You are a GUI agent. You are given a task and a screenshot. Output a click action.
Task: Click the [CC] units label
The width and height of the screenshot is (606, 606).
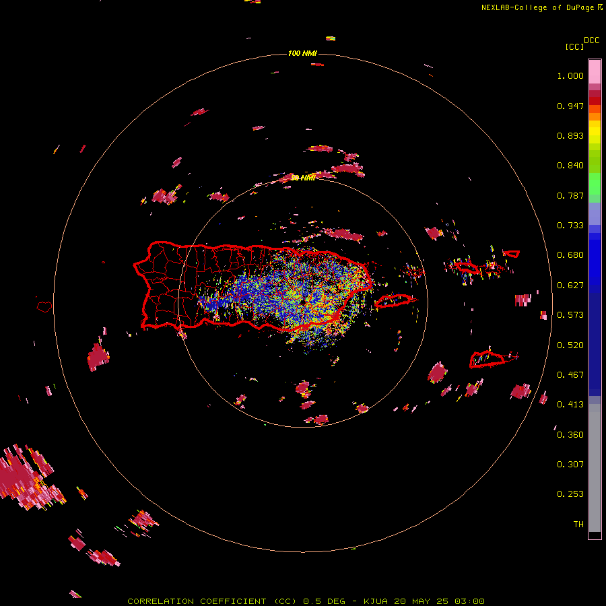click(x=574, y=46)
